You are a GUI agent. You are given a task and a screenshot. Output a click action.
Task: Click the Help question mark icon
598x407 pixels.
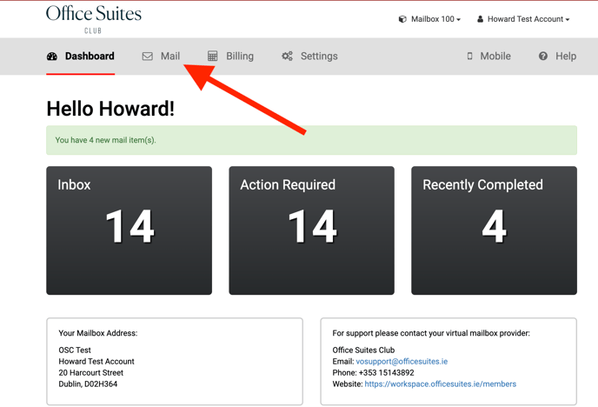[x=543, y=57]
